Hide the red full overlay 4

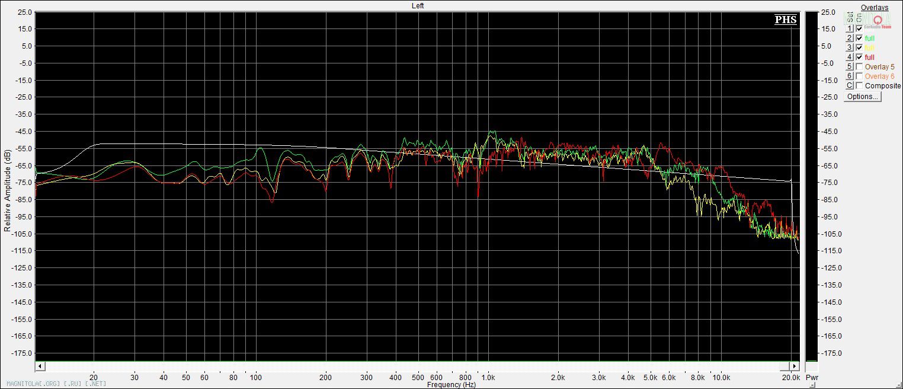tap(859, 57)
